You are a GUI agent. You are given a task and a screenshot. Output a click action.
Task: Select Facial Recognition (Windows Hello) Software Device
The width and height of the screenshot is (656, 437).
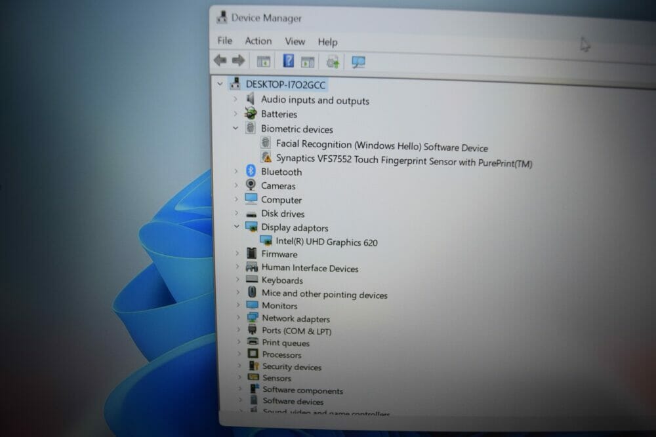pyautogui.click(x=382, y=146)
